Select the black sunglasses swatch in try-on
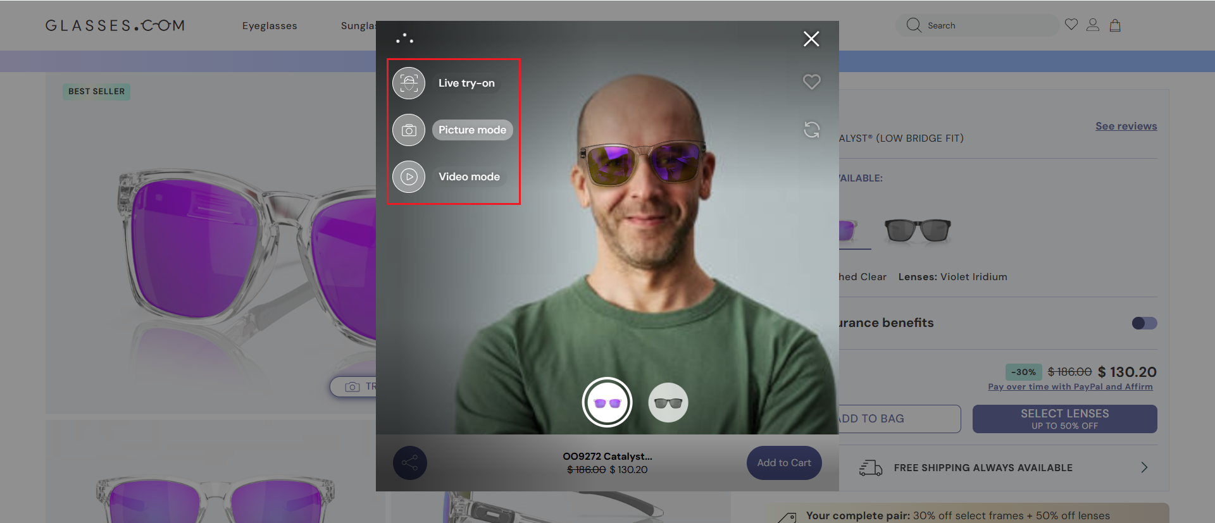1215x523 pixels. (668, 402)
